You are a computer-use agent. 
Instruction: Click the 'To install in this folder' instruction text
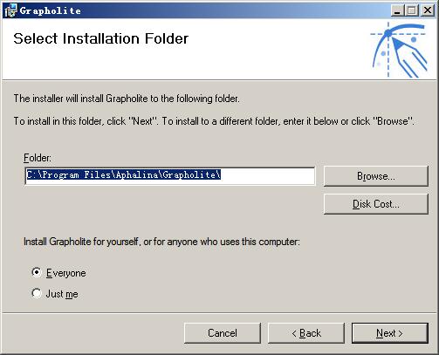coord(214,121)
